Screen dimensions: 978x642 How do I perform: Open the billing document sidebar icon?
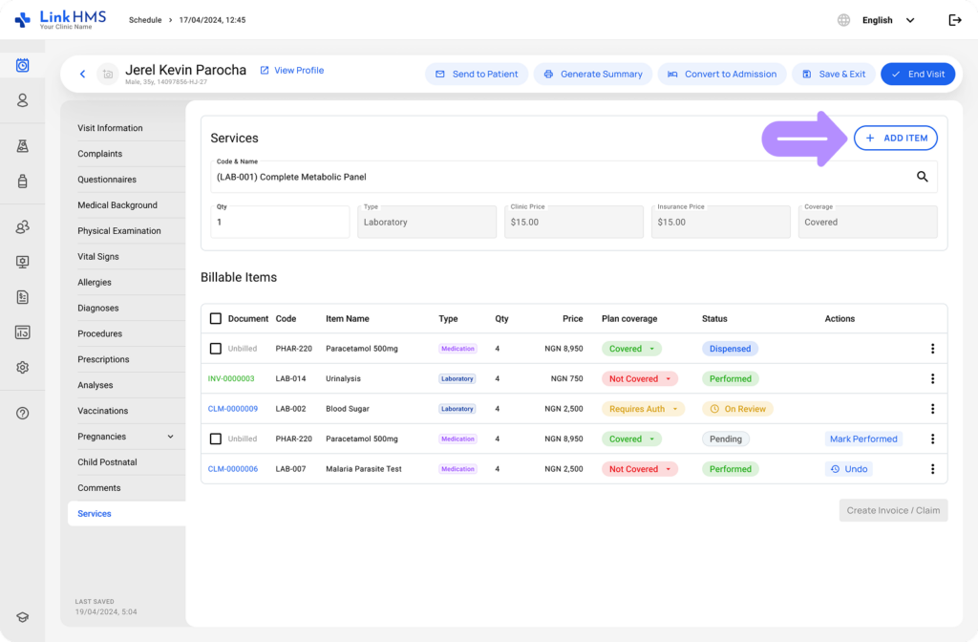[x=23, y=297]
